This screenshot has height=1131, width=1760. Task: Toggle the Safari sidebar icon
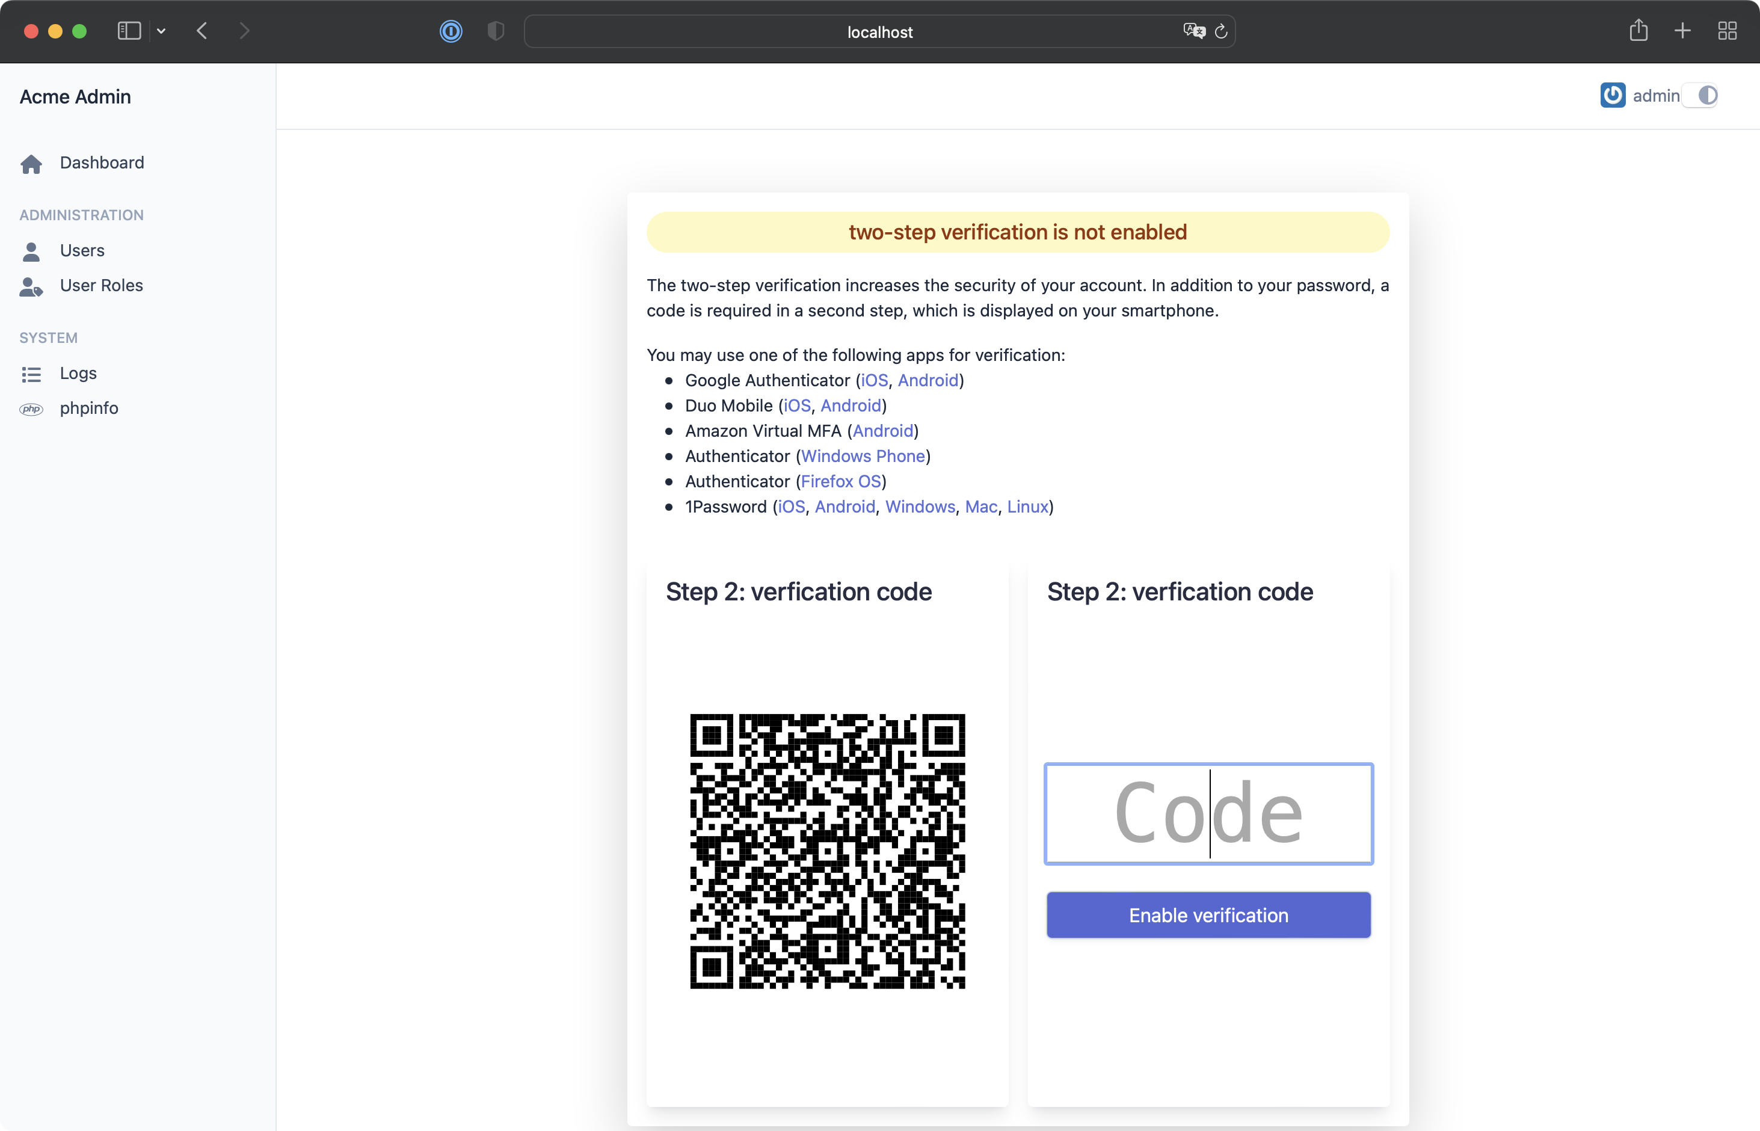(x=129, y=31)
